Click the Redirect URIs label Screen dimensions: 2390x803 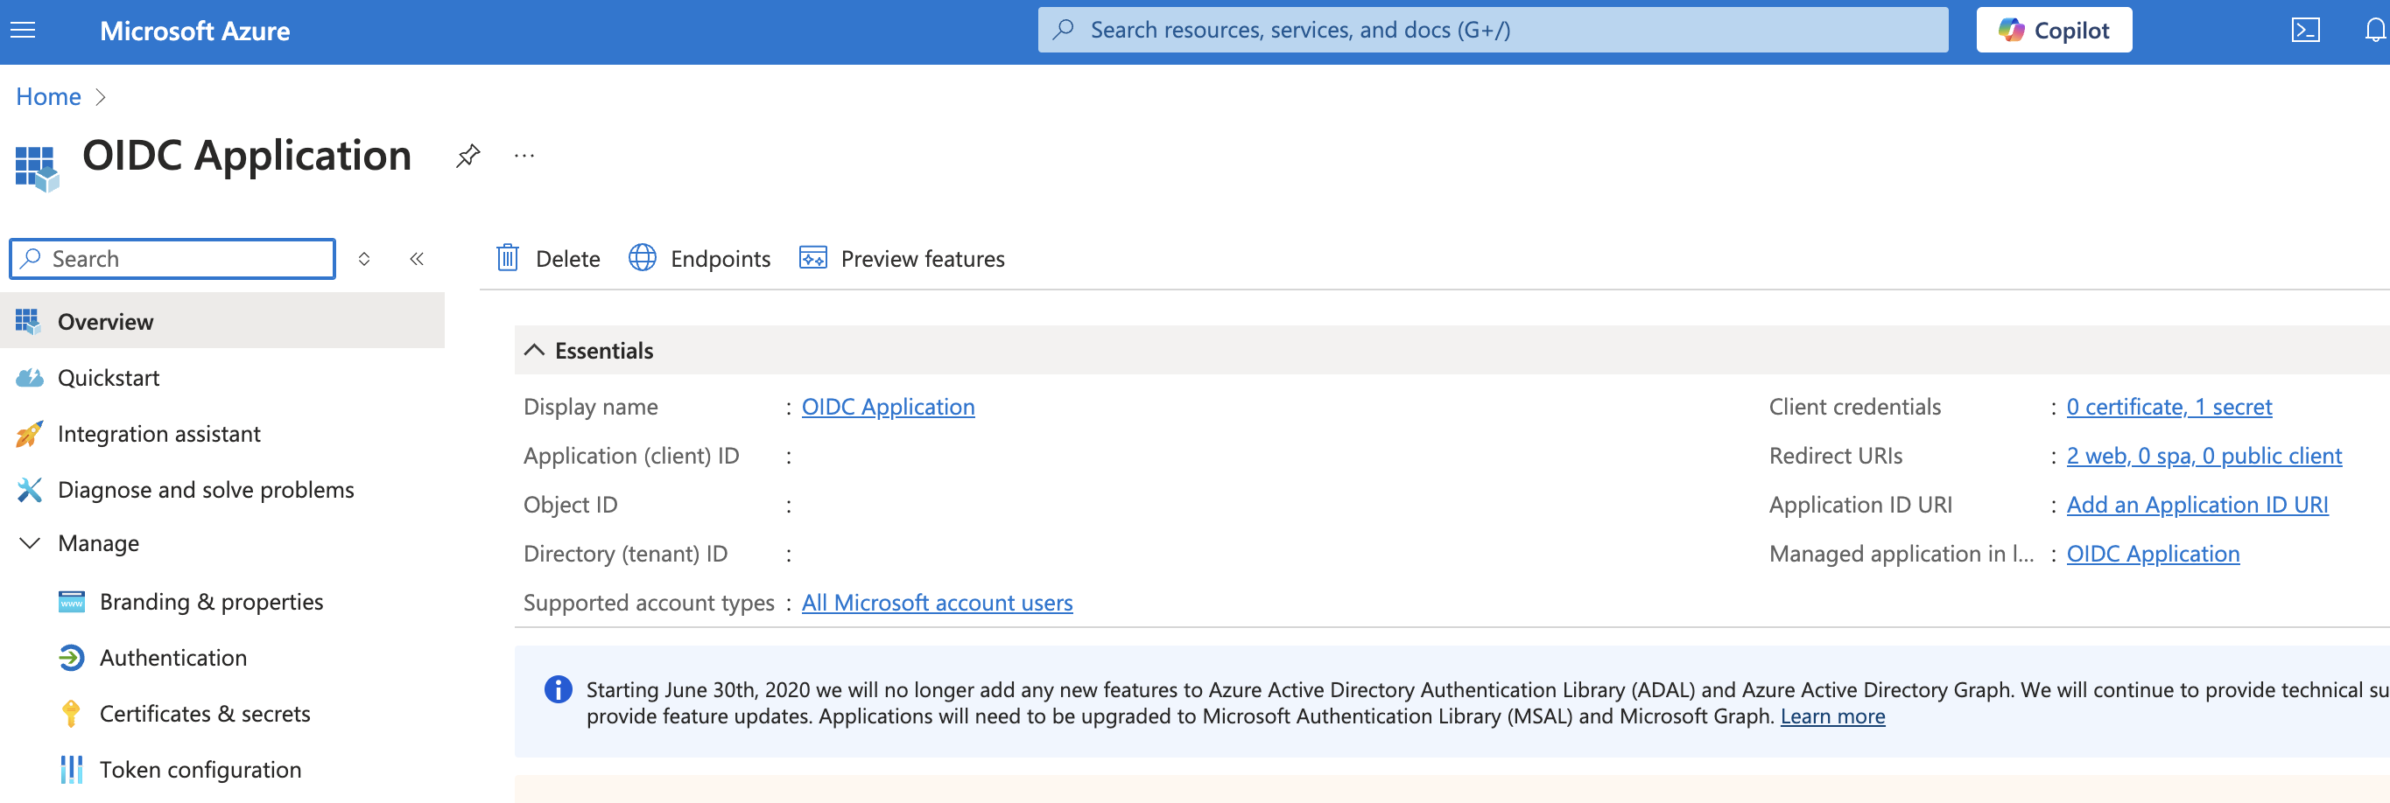point(1835,457)
